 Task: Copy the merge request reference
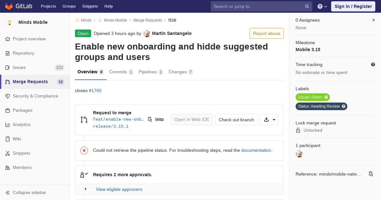coord(371,174)
